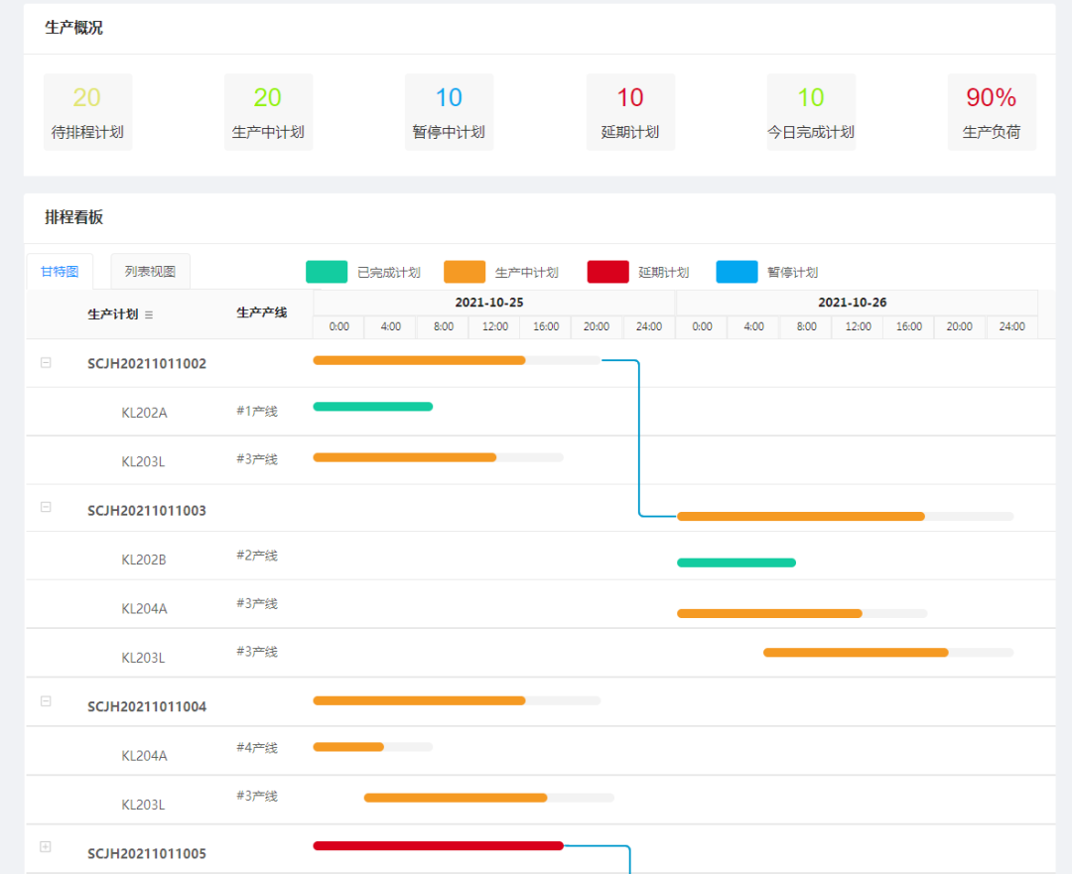This screenshot has height=874, width=1072.
Task: Click the red 延期计划 legend swatch
Action: [607, 272]
